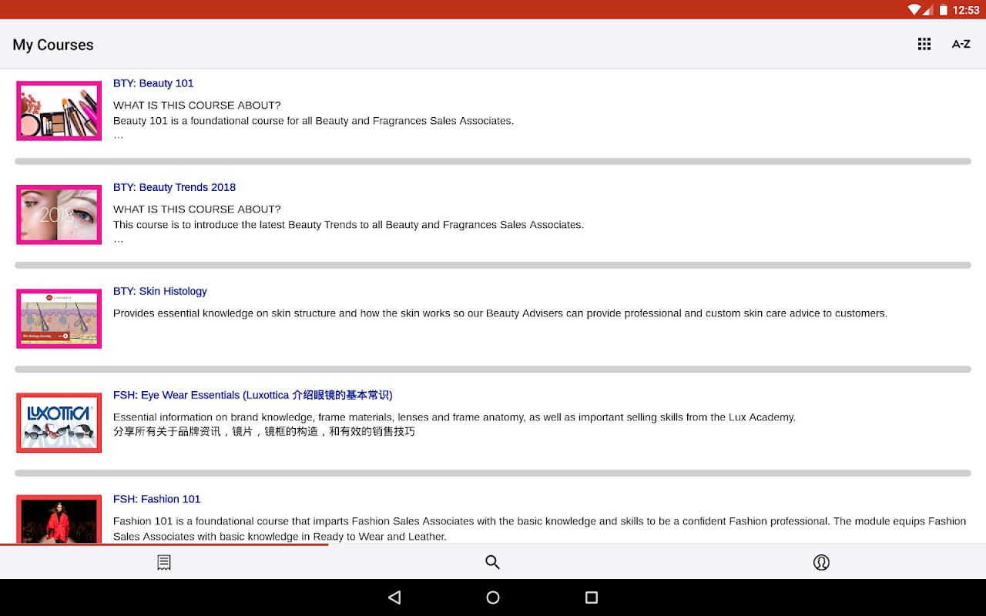Click the progress bar under Beauty Trends 2018
This screenshot has height=616, width=986.
(x=493, y=266)
